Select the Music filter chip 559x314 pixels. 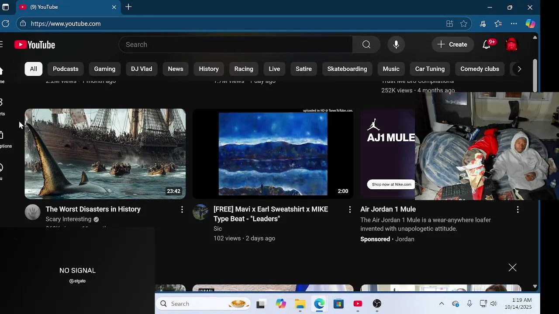click(391, 69)
